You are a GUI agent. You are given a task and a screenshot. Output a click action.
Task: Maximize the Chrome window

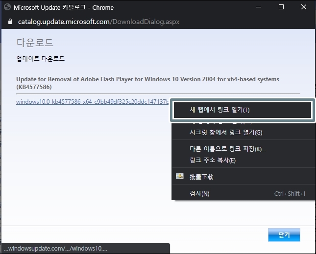click(x=281, y=7)
